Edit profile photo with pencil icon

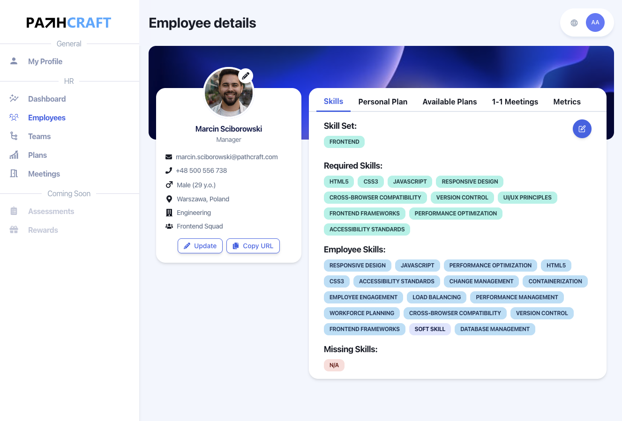pos(246,75)
